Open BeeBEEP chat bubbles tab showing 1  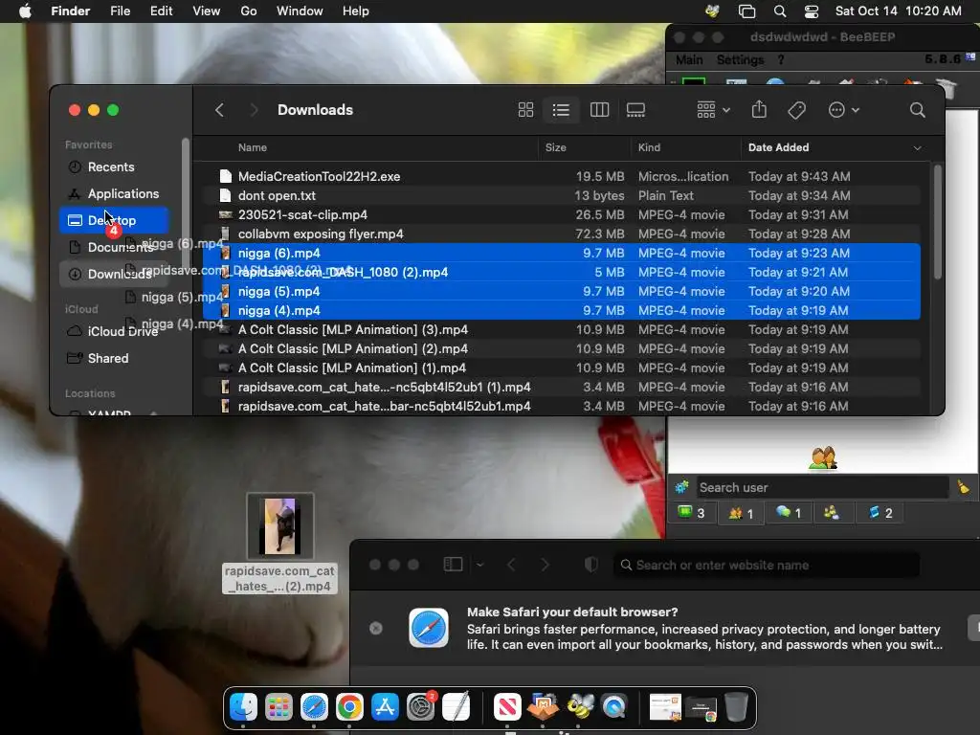(x=789, y=513)
